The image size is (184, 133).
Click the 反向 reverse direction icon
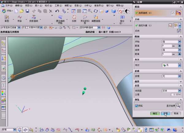click(179, 31)
